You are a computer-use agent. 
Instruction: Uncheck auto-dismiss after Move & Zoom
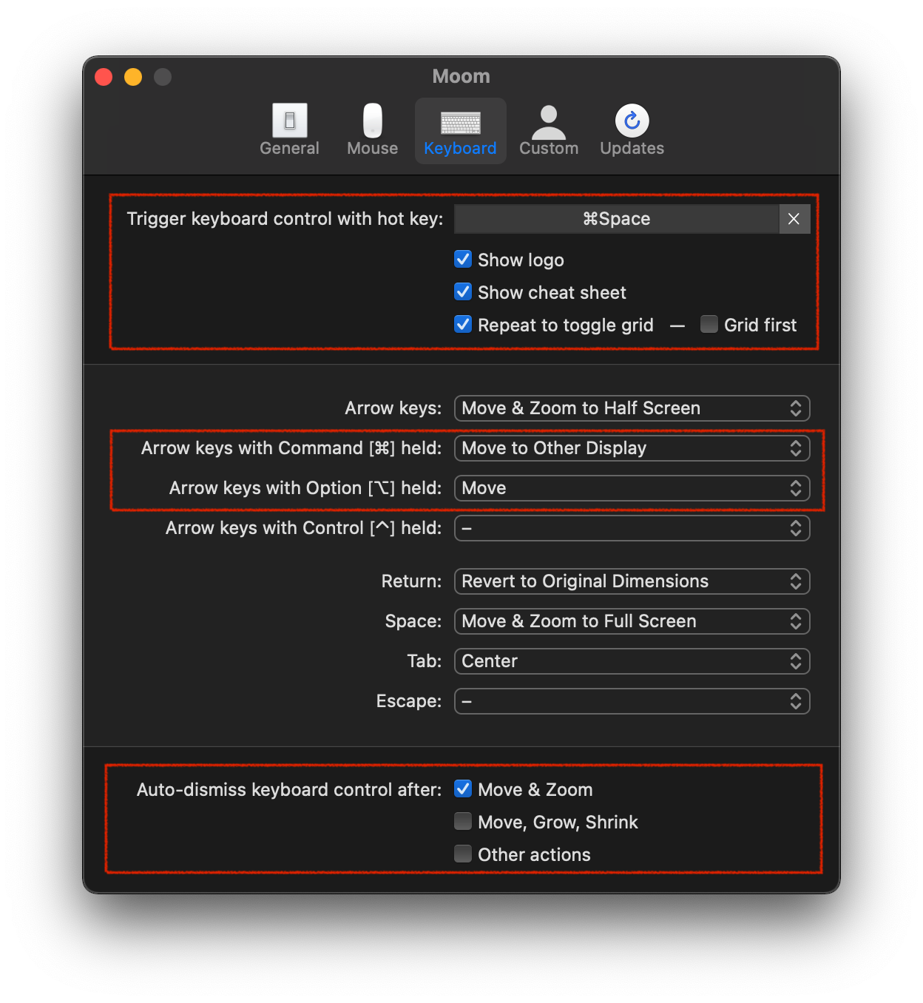click(463, 789)
